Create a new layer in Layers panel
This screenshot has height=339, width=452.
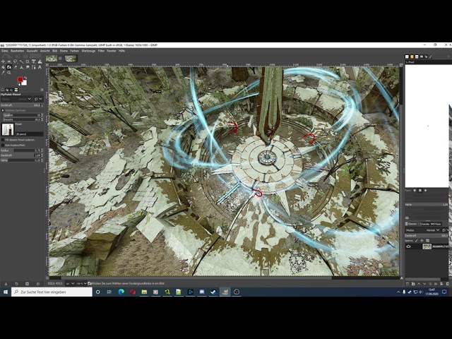[x=408, y=284]
